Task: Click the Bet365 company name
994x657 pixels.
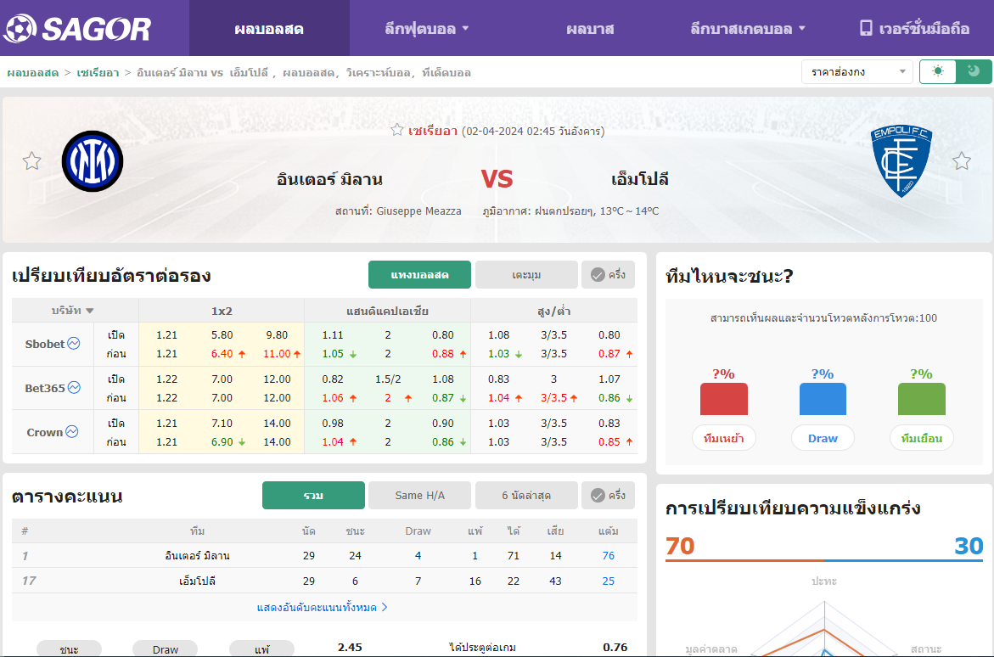Action: [x=45, y=388]
